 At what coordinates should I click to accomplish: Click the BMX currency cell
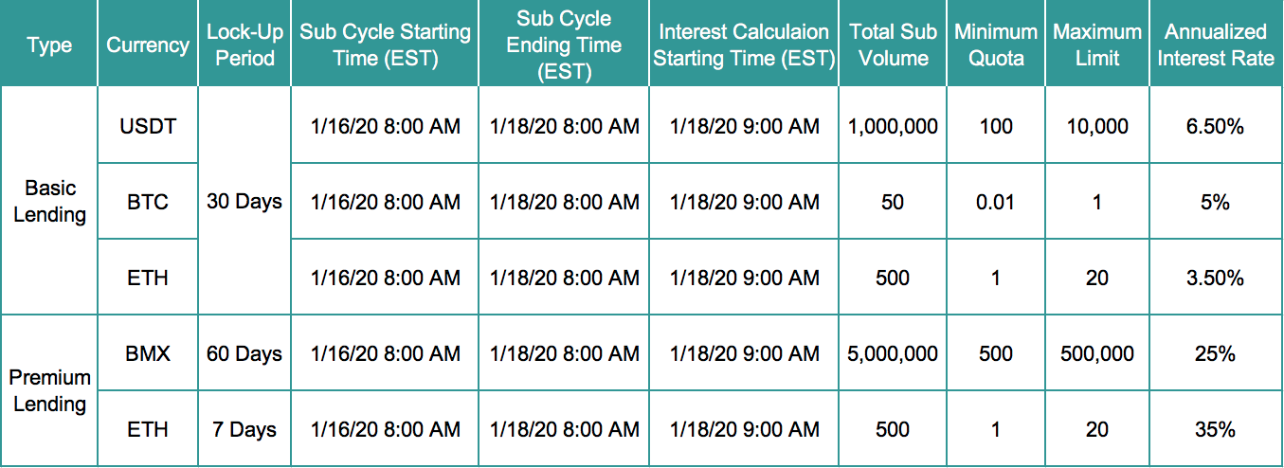pyautogui.click(x=147, y=353)
